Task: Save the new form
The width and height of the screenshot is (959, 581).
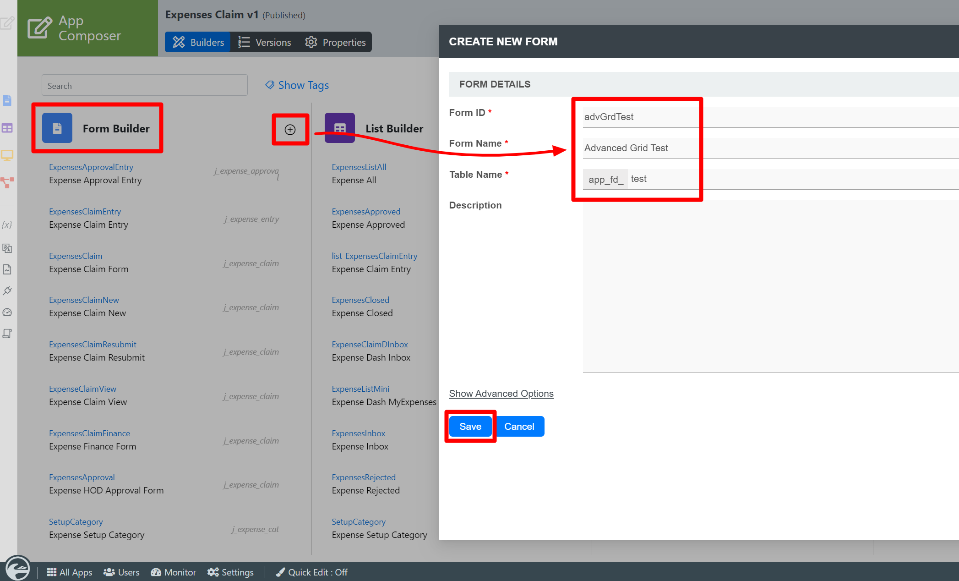Action: (x=470, y=427)
